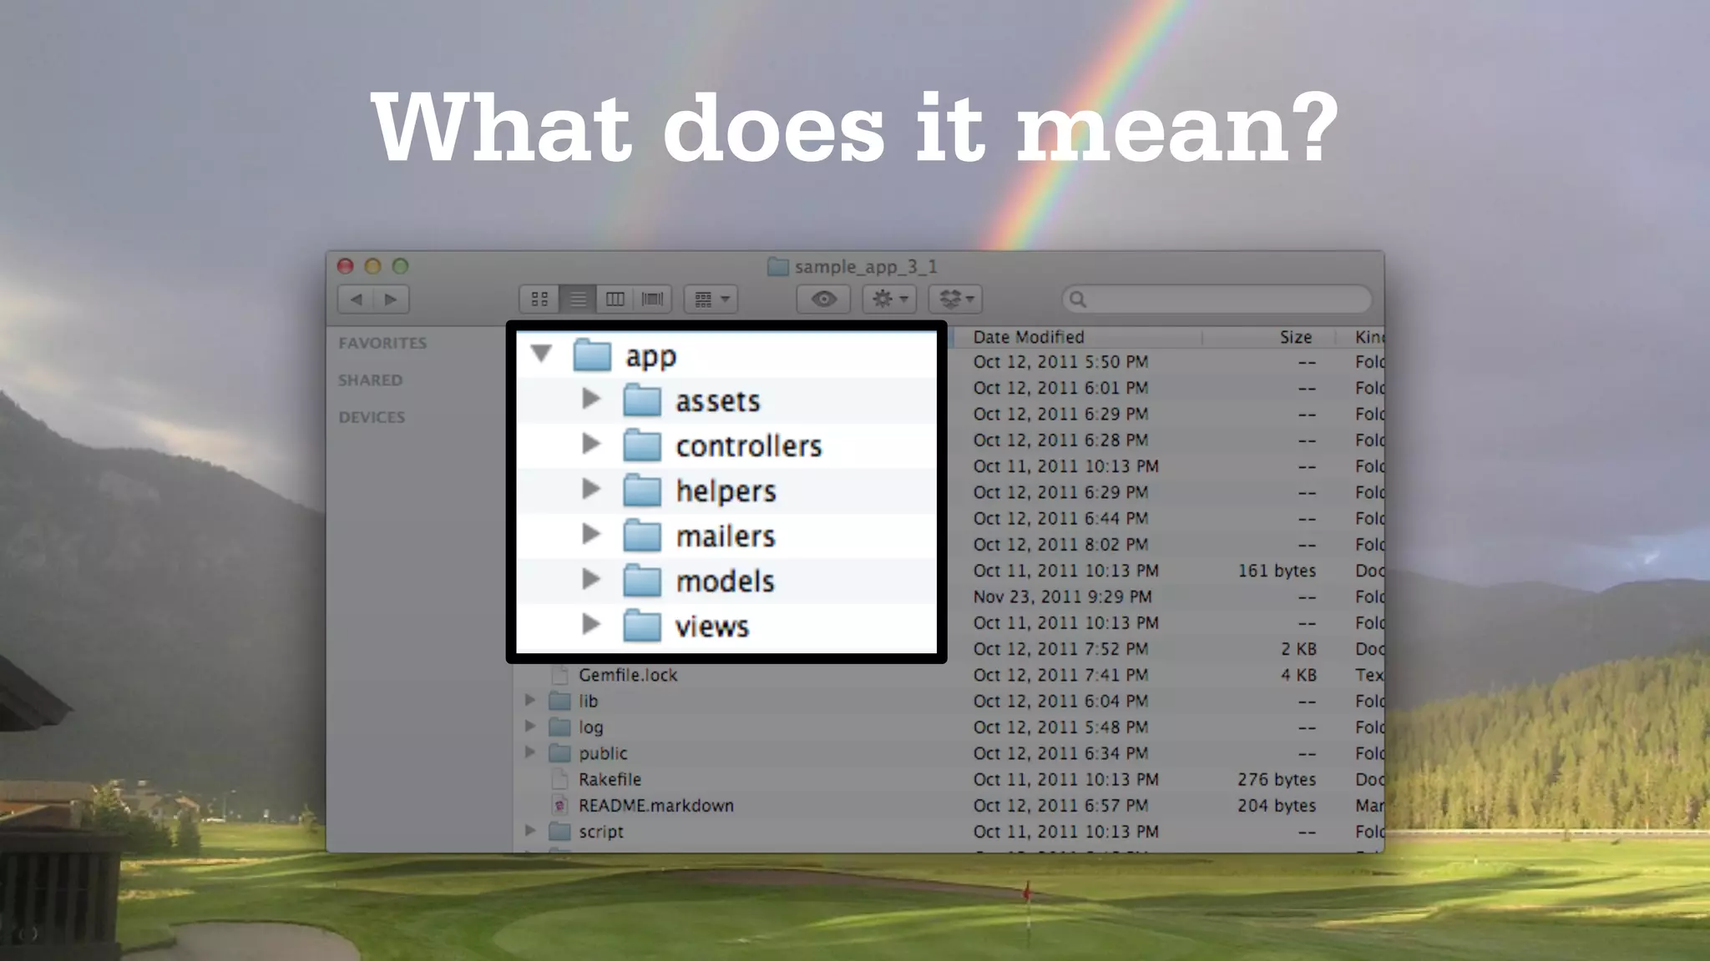Click the '276 bytes' size cell
1710x961 pixels.
[x=1277, y=779]
